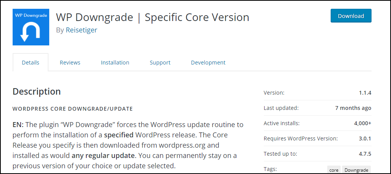Click the 'core' tag
The image size is (391, 174).
tap(334, 170)
